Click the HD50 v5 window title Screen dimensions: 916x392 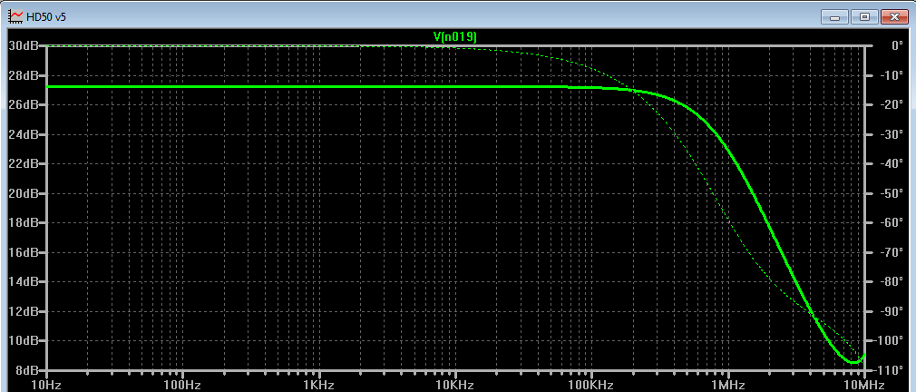click(x=46, y=17)
